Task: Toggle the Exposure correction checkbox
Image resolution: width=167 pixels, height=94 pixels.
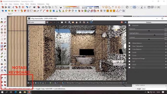Action: point(129,25)
